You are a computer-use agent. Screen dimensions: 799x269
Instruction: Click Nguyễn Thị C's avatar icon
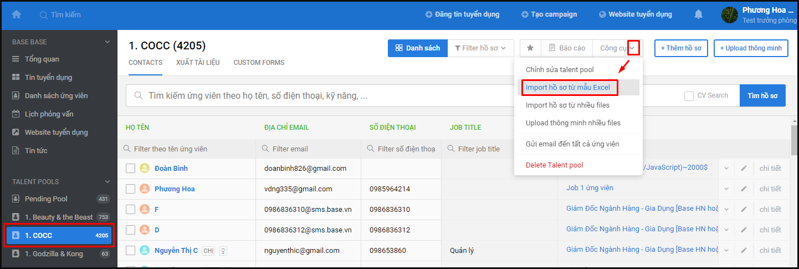tap(145, 250)
